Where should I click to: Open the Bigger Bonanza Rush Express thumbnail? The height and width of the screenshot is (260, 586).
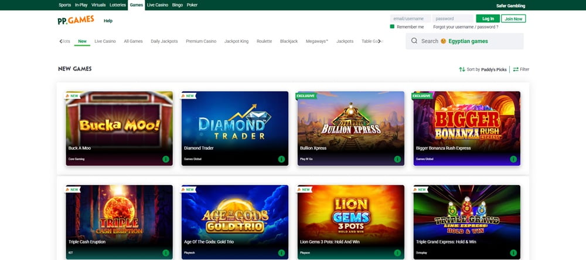(x=467, y=129)
